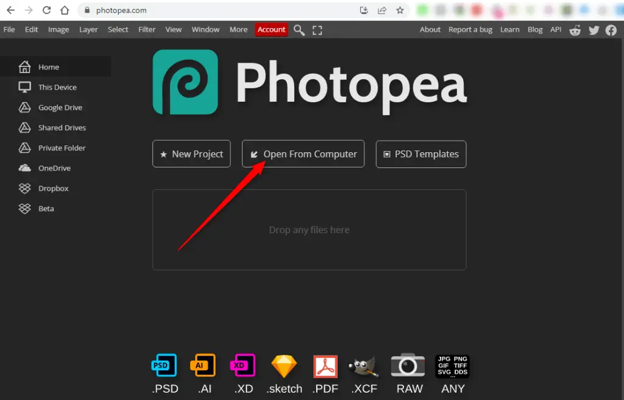Viewport: 624px width, 400px height.
Task: Bookmark this page with the star icon
Action: 400,10
